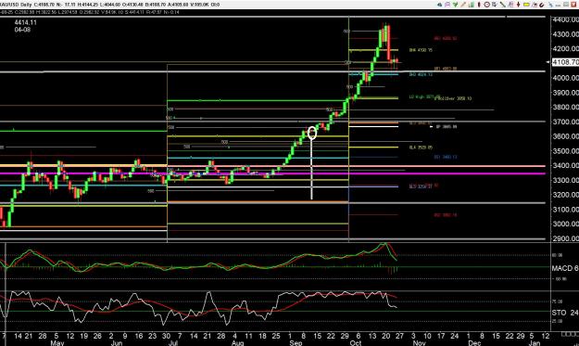Screen dimensions: 579x346
Task: Click the 3400.00 price axis label
Action: tap(565, 166)
